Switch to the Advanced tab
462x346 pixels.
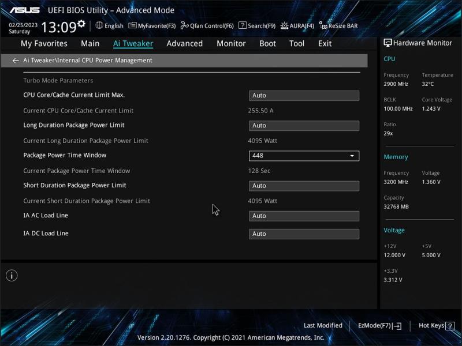(x=184, y=44)
